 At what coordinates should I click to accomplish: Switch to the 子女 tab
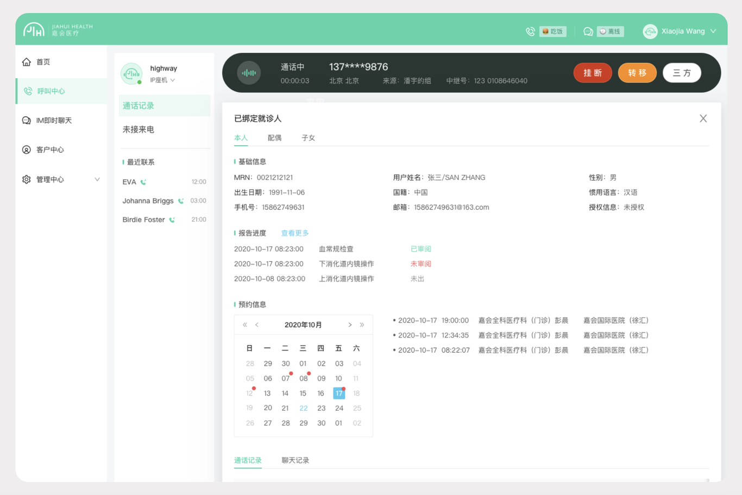tap(308, 138)
